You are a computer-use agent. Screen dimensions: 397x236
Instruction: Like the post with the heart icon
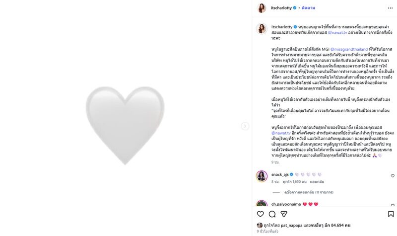tap(261, 214)
